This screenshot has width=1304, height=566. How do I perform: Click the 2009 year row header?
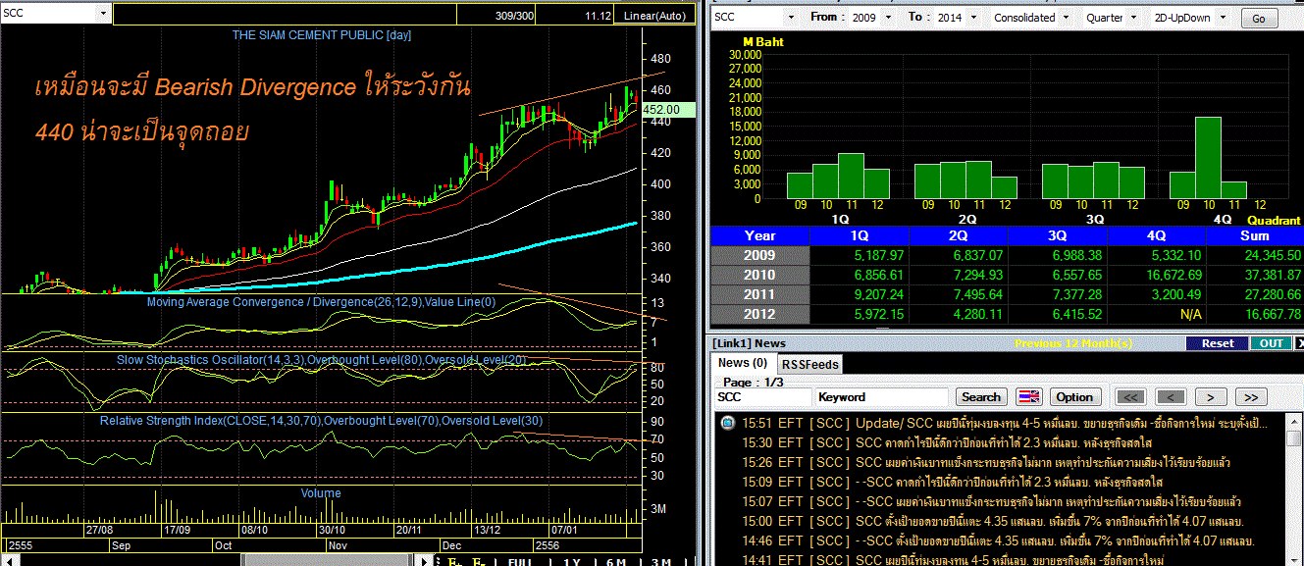tap(760, 255)
